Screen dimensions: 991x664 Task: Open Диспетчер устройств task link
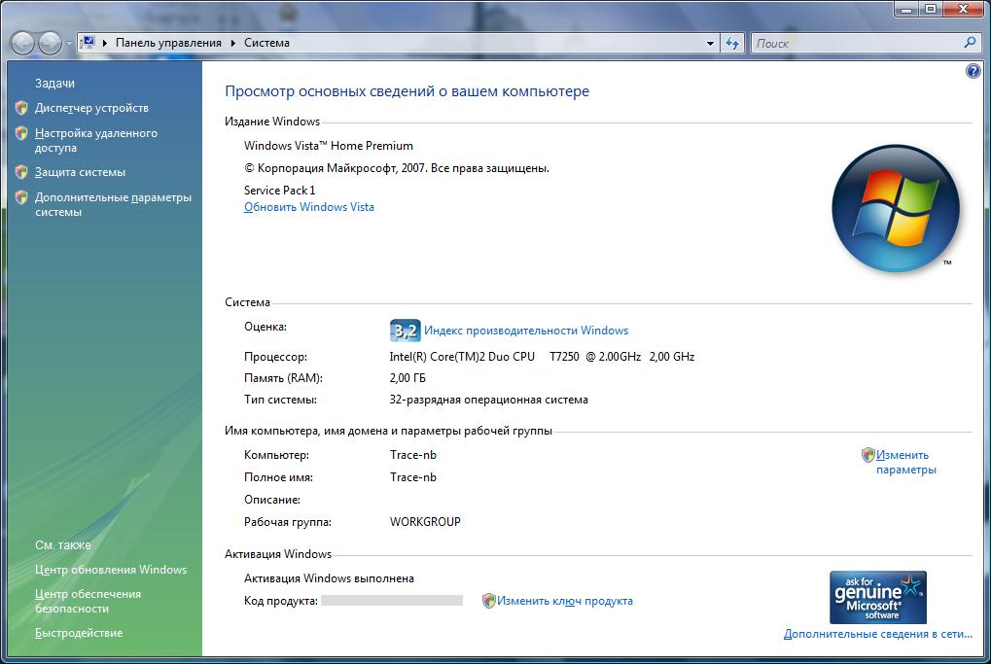pyautogui.click(x=91, y=108)
